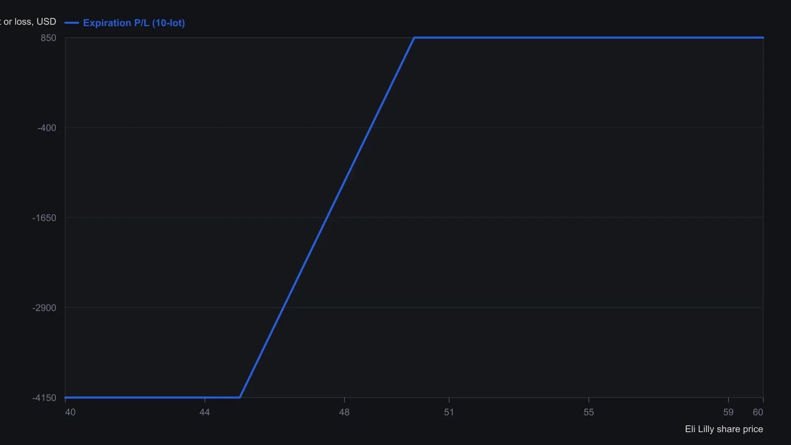Click the x-axis label 55

click(588, 412)
